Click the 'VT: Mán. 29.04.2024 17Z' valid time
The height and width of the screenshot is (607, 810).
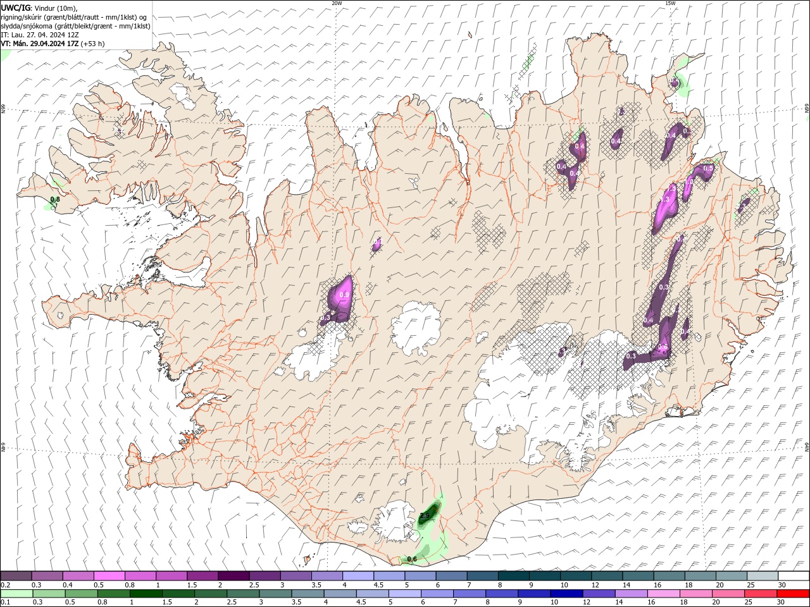(40, 44)
